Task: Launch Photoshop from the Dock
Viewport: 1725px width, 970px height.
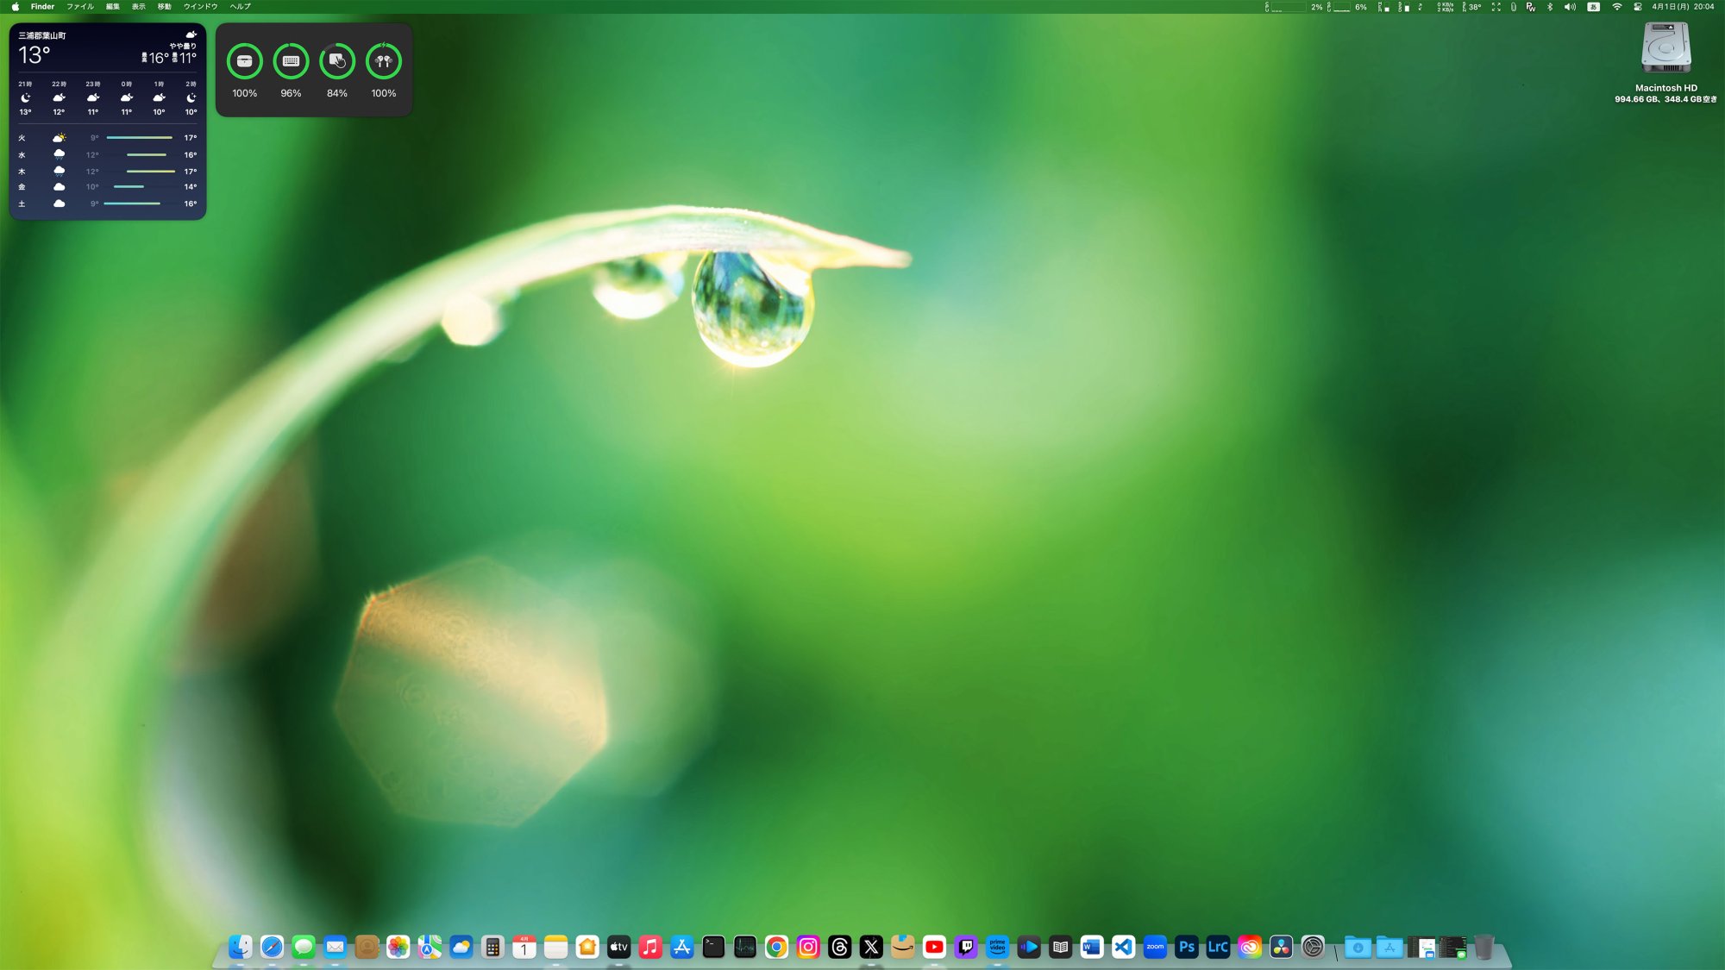Action: (1186, 947)
